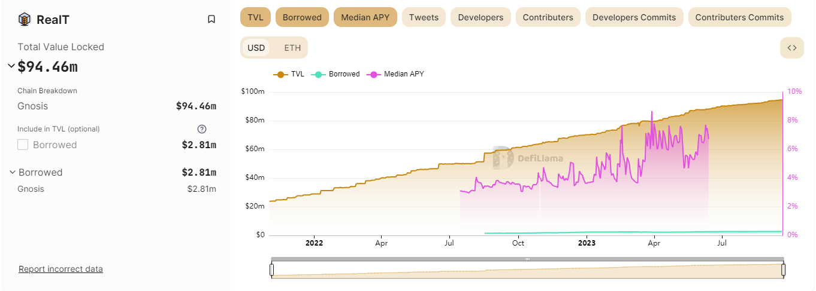Enable the Contributers chart metric

[x=548, y=17]
